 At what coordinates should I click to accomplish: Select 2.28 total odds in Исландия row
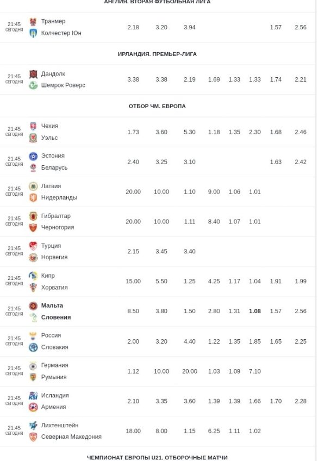click(x=301, y=401)
